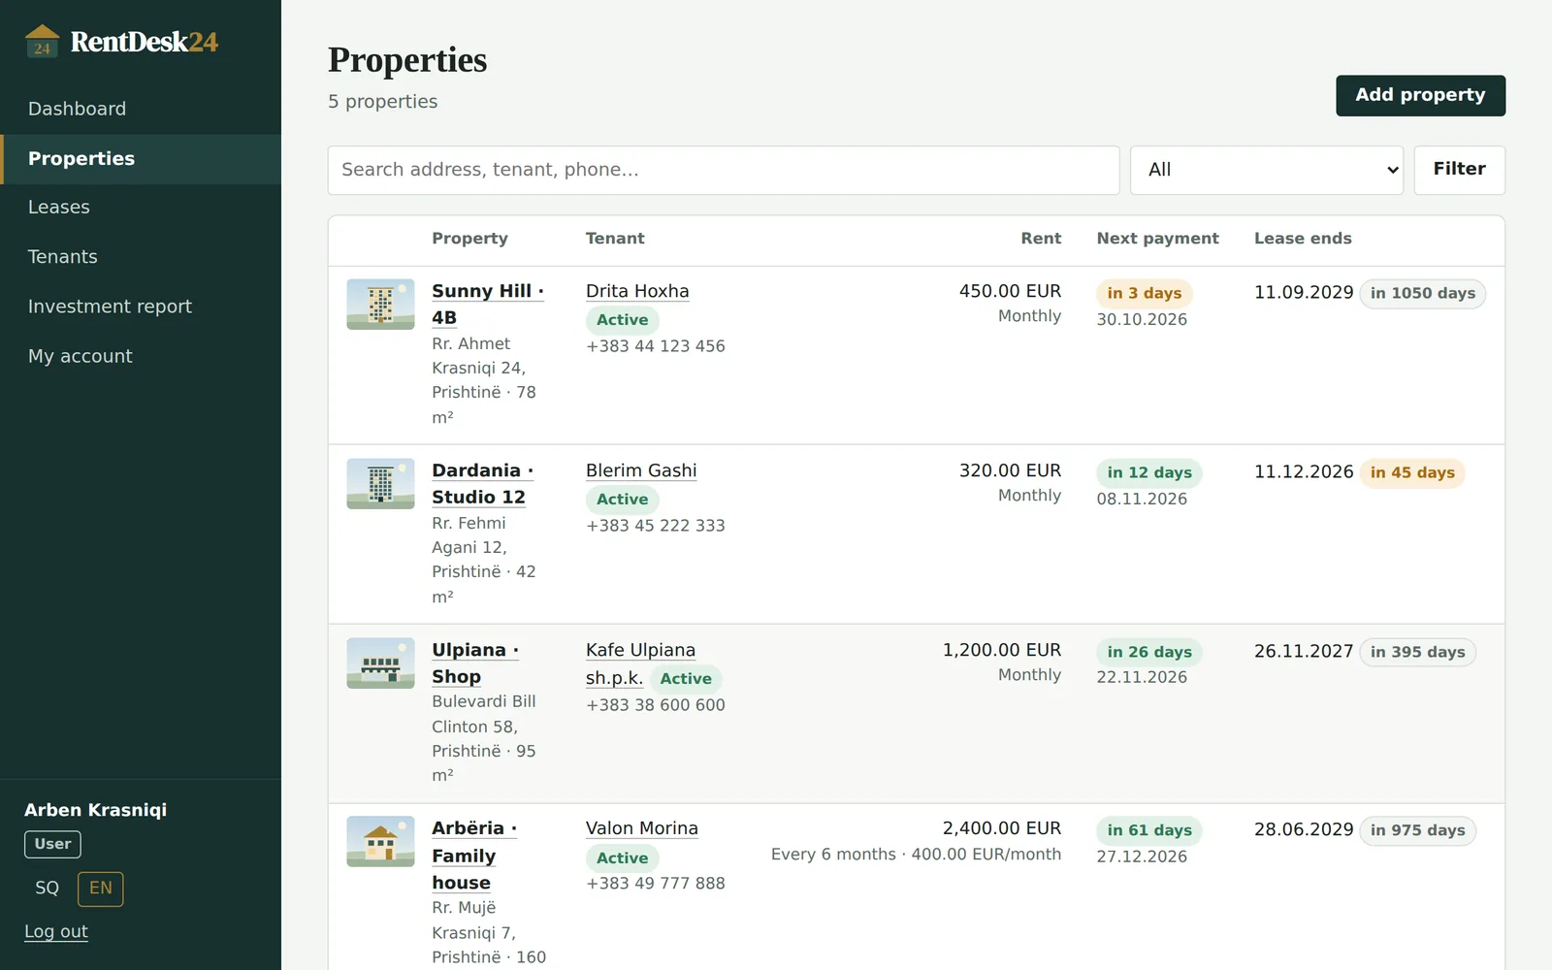Open tenant Drita Hoxha
This screenshot has height=970, width=1552.
637,291
